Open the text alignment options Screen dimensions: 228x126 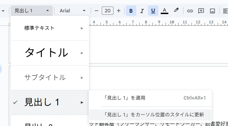pos(225,11)
